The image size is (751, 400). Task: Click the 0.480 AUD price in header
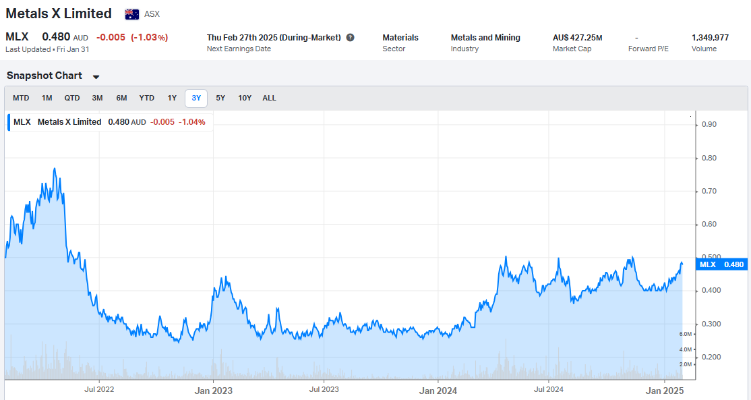pos(65,37)
